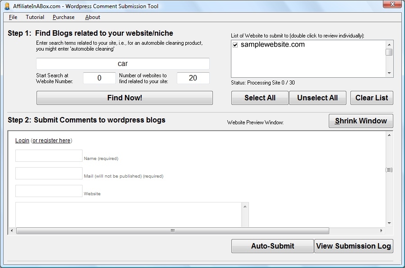Screen dimensions: 405x268
Task: Click the Login link in preview
Action: 22,141
